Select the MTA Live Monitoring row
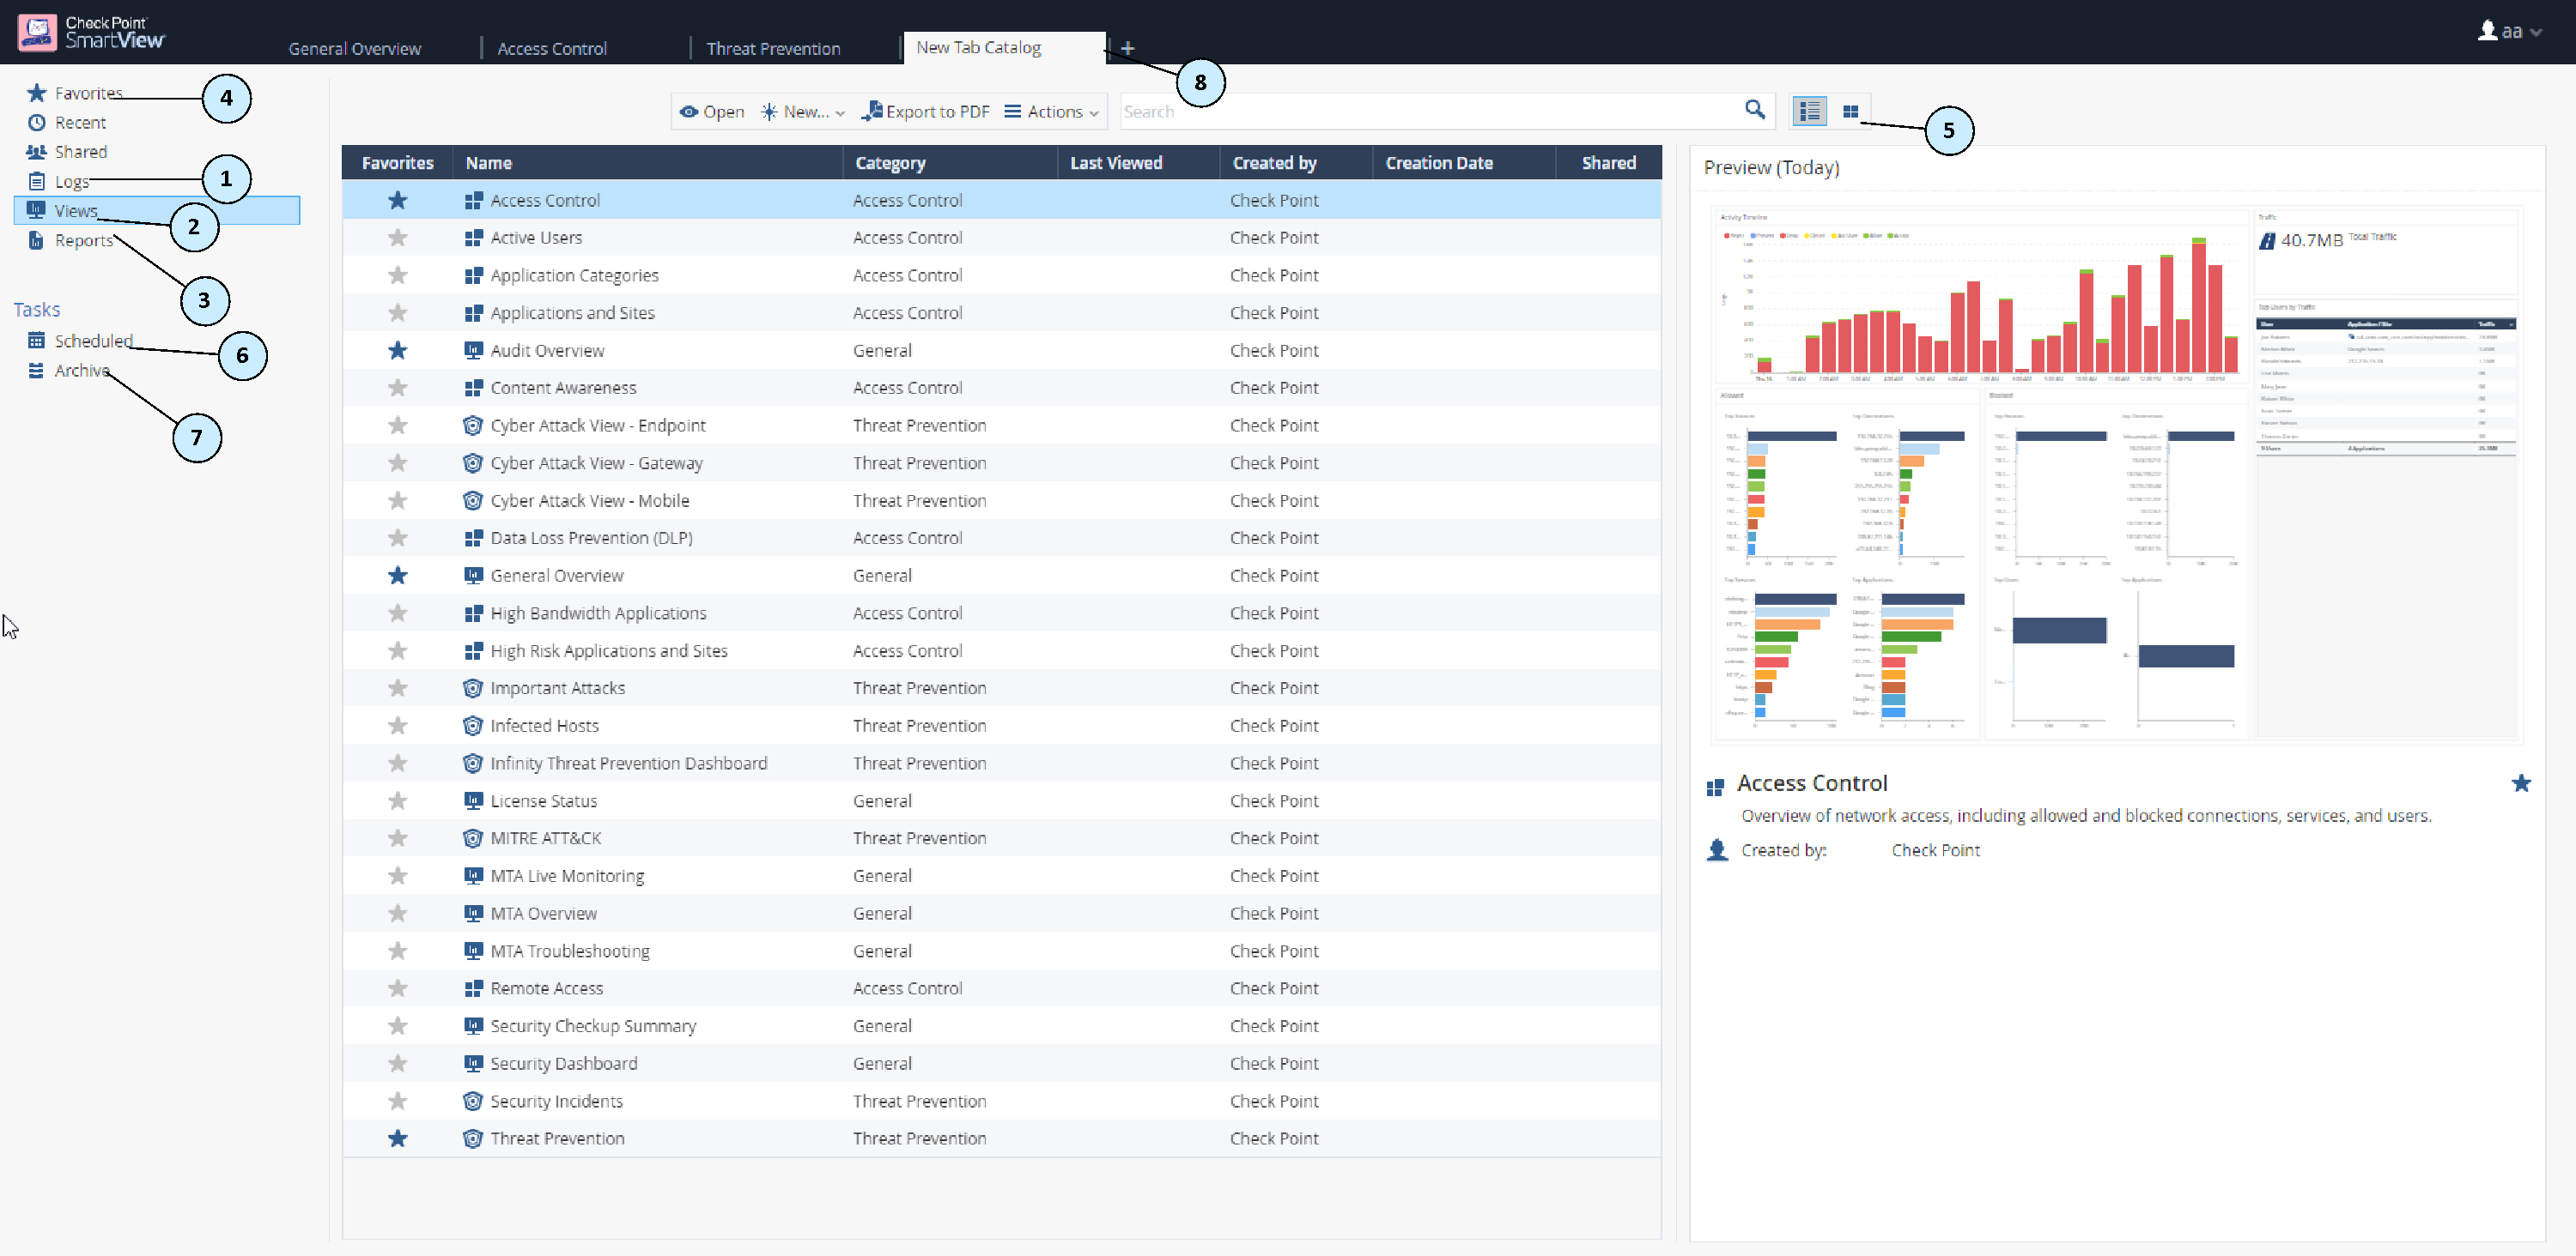Screen dimensions: 2576x1256 (1001, 876)
